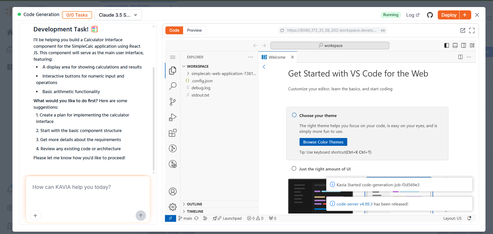Click the workspace search box

coord(330,46)
